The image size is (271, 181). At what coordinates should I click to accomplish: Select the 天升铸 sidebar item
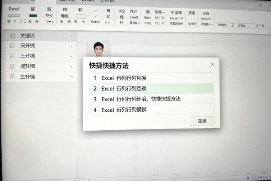pyautogui.click(x=41, y=46)
